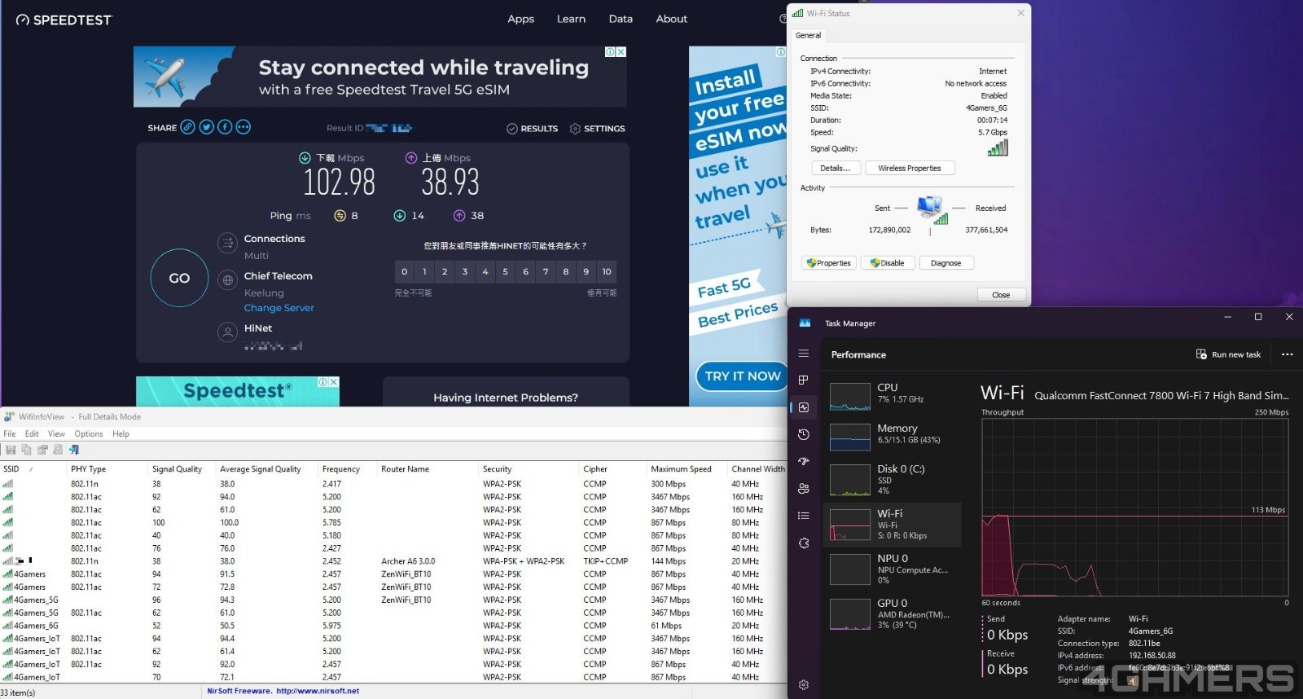
Task: Share Speedtest result on Facebook
Action: point(225,127)
